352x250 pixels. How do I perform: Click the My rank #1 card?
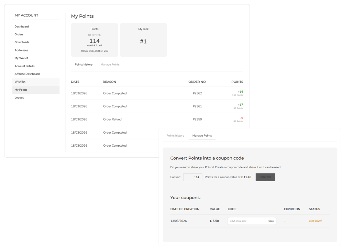pyautogui.click(x=143, y=40)
